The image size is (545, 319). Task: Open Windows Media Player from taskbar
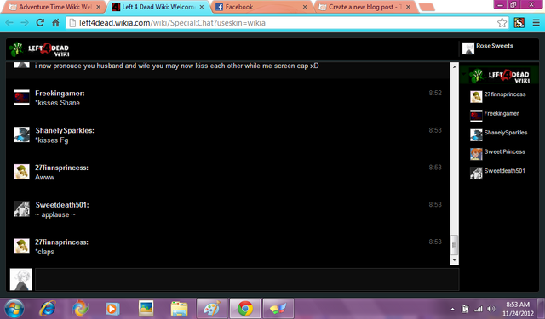tap(112, 308)
